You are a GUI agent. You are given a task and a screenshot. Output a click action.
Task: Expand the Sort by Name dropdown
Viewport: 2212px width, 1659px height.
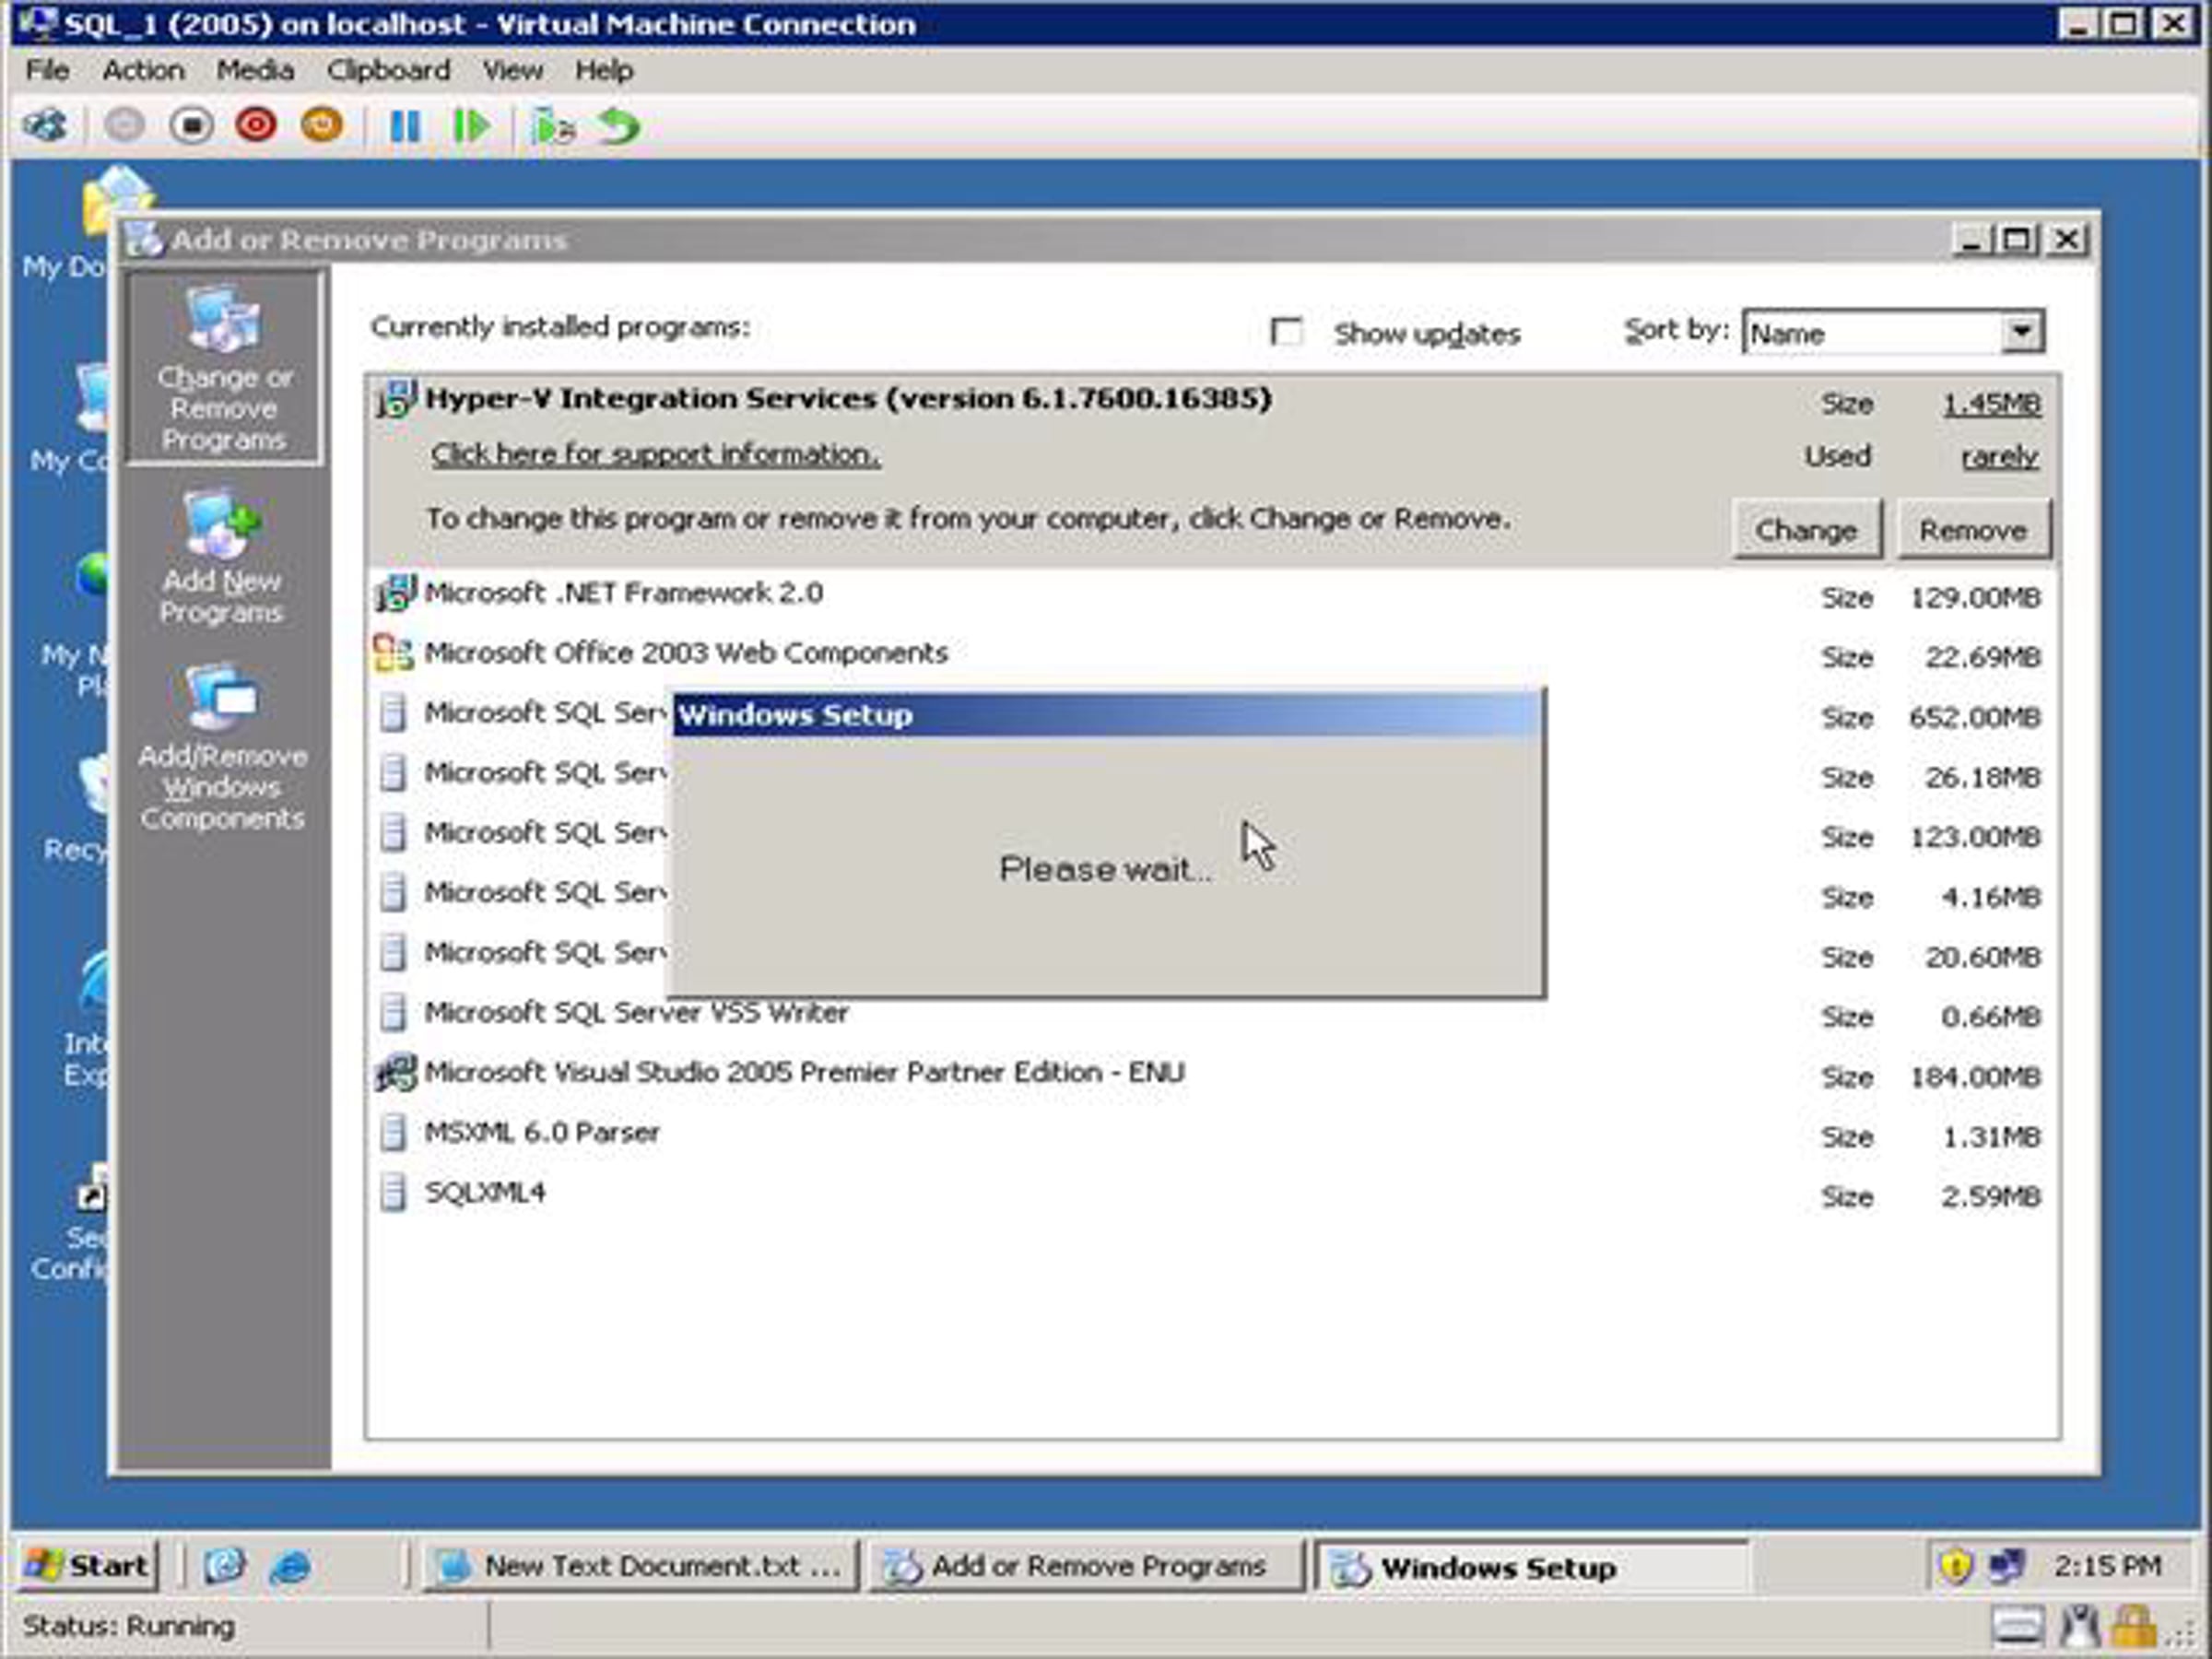pyautogui.click(x=2021, y=332)
